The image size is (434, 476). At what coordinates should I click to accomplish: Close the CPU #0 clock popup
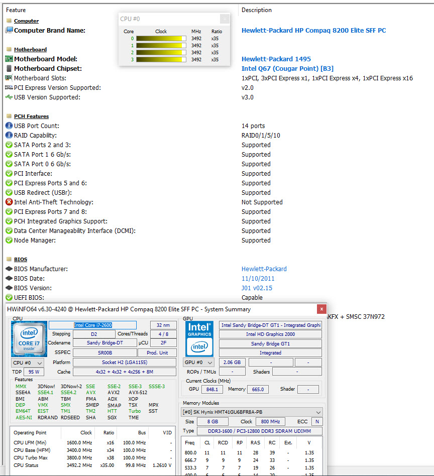[225, 19]
